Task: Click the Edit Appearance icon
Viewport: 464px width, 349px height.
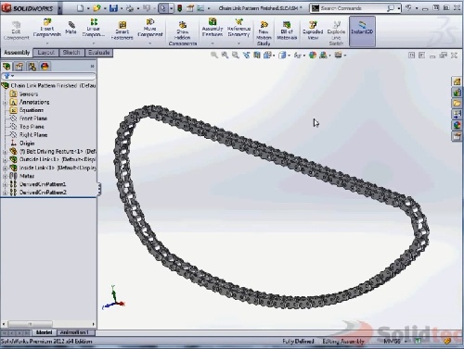Action: [313, 55]
